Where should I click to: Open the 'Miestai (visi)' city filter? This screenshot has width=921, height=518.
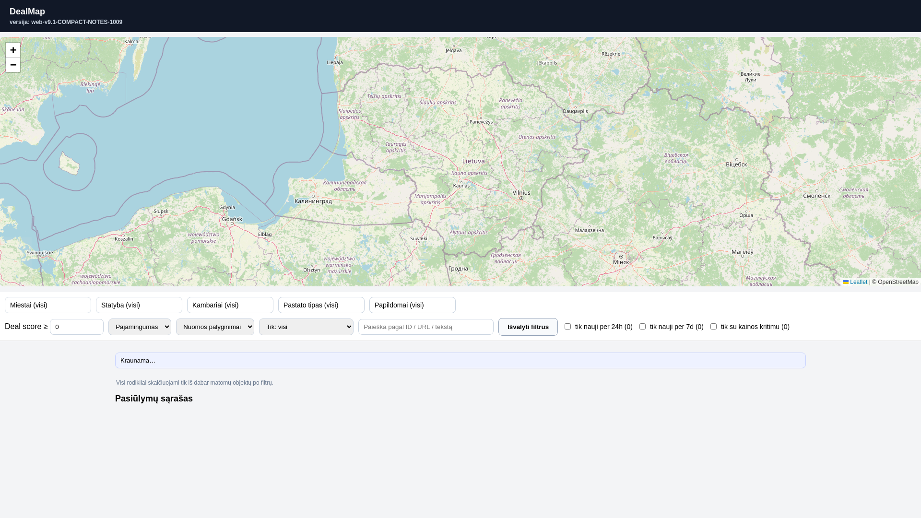pos(48,305)
